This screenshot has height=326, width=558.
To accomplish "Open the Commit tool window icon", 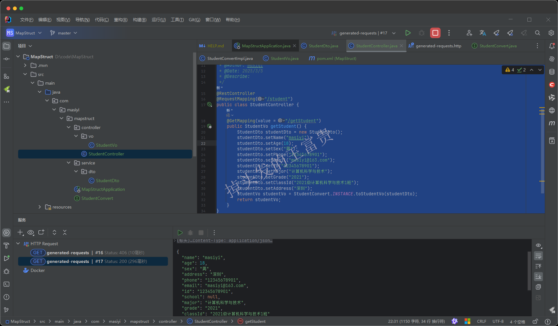I will [x=6, y=59].
